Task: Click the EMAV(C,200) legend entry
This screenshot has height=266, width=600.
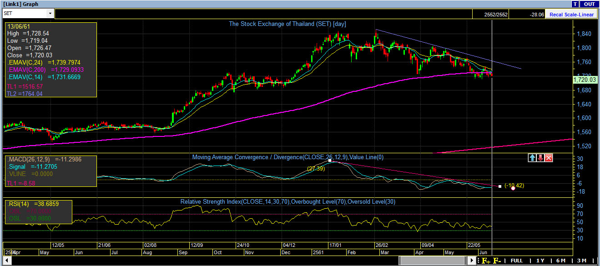Action: 45,70
